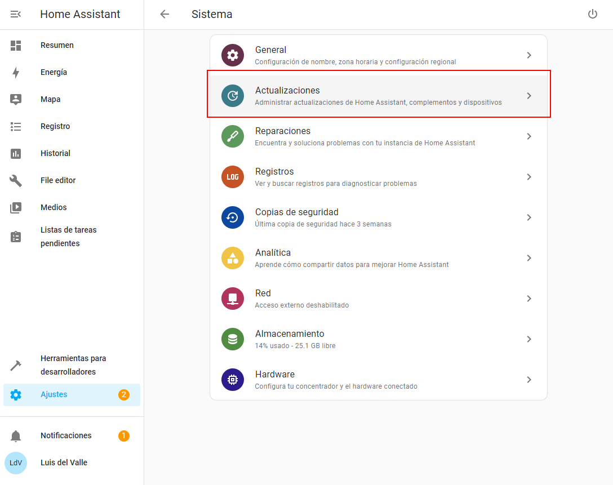
Task: Collapse the sidebar with the hamburger icon
Action: pos(16,15)
